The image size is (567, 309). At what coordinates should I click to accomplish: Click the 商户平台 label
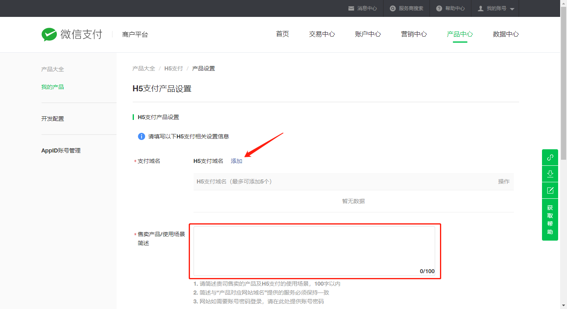135,35
